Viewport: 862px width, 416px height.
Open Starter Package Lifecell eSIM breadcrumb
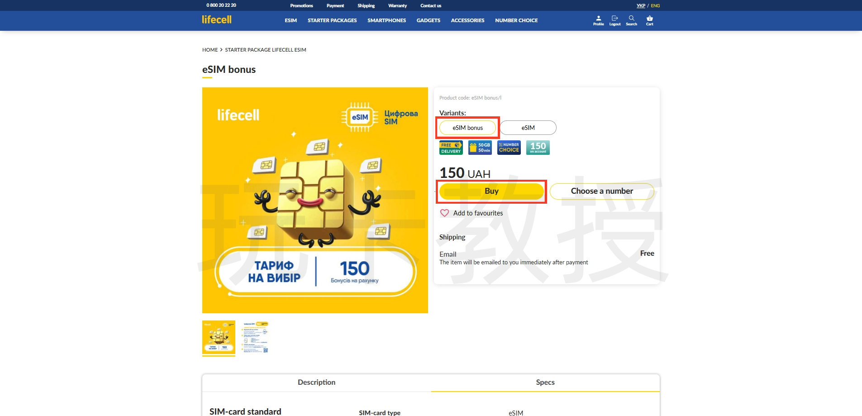[x=266, y=50]
